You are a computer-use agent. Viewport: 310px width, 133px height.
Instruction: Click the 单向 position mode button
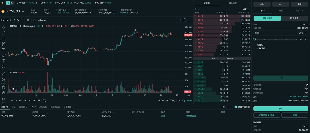[299, 4]
